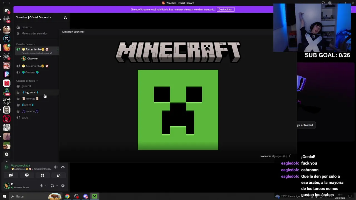356x200 pixels.
Task: Open noise suppression waveform icon
Action: [56, 167]
